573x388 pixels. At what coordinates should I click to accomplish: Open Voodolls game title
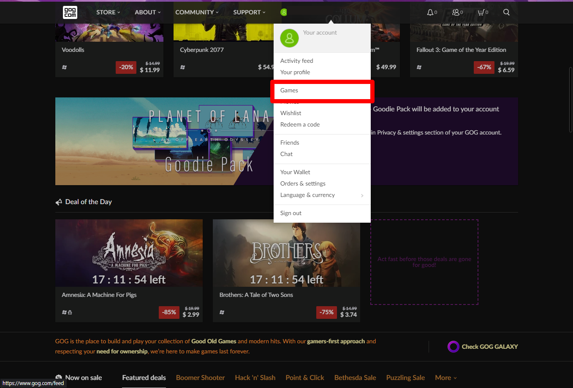coord(73,50)
